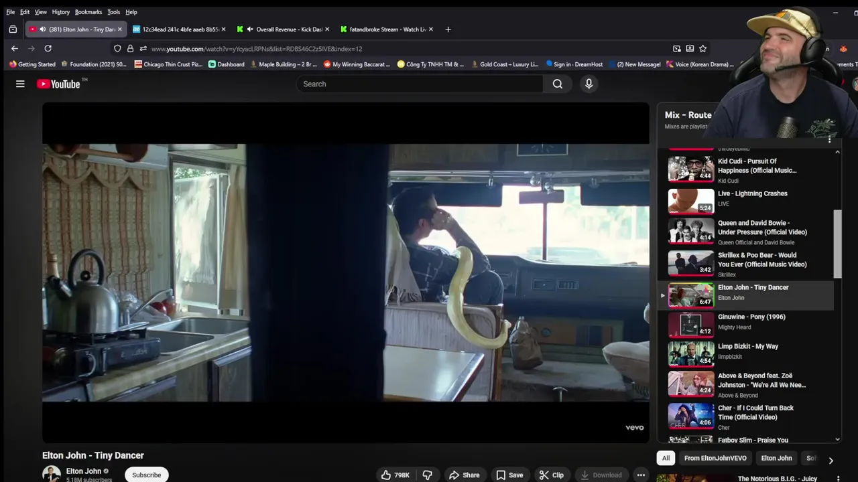Viewport: 858px width, 482px height.
Task: Dislike the video with thumbs down
Action: (x=427, y=475)
